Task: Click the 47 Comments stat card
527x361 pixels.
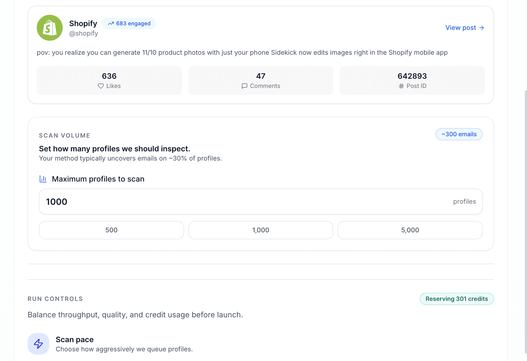Action: (x=260, y=80)
